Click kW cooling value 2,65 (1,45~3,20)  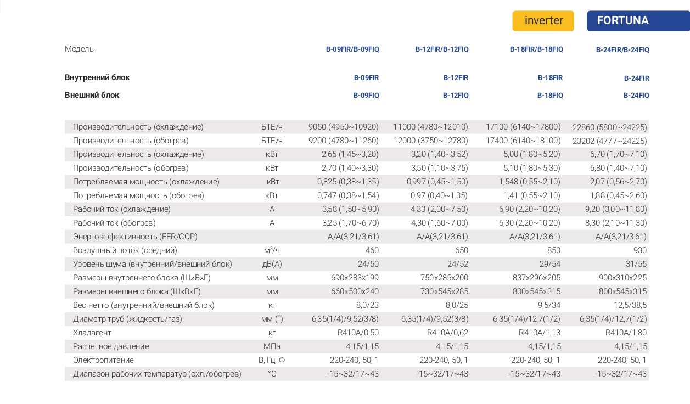[350, 154]
